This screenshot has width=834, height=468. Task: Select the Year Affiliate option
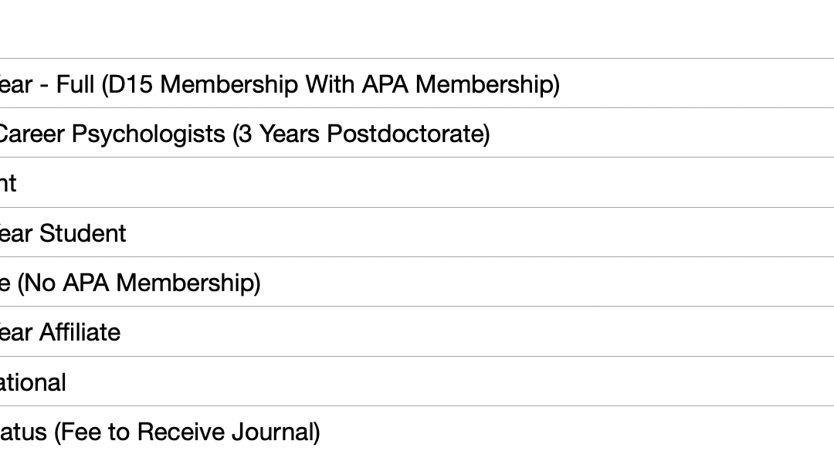60,333
